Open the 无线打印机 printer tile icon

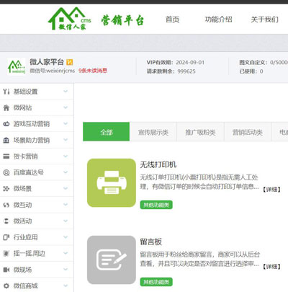tap(112, 182)
